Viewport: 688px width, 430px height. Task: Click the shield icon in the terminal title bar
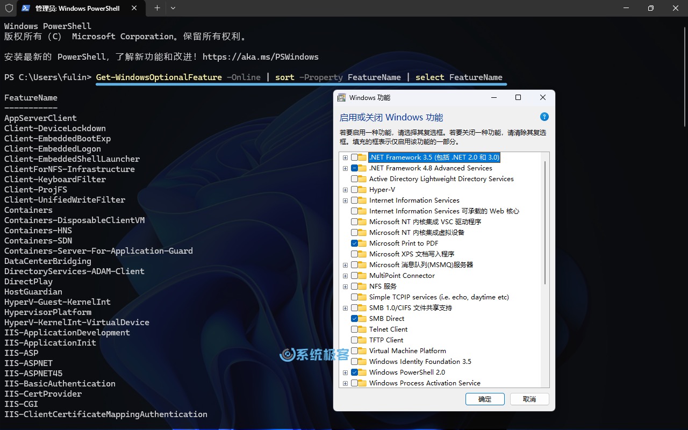coord(9,8)
